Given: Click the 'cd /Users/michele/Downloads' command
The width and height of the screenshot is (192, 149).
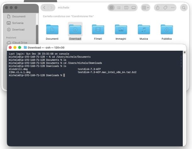Looking at the screenshot, I should pyautogui.click(x=82, y=63).
